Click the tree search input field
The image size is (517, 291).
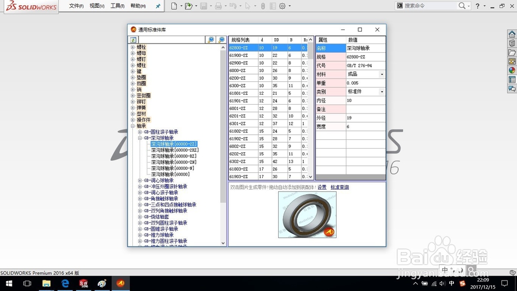[x=172, y=40]
